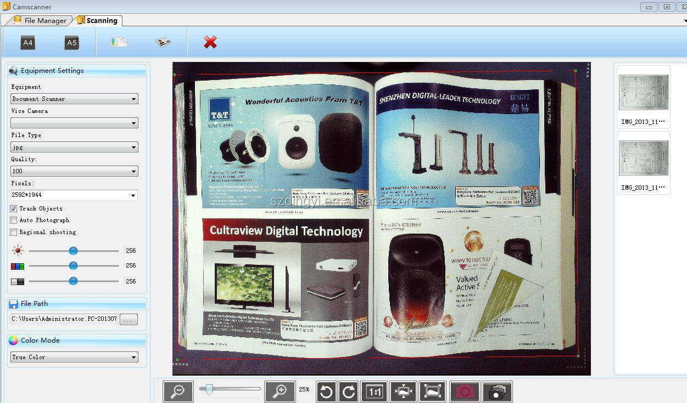Click the tab strip overflow arrow

pyautogui.click(x=685, y=21)
